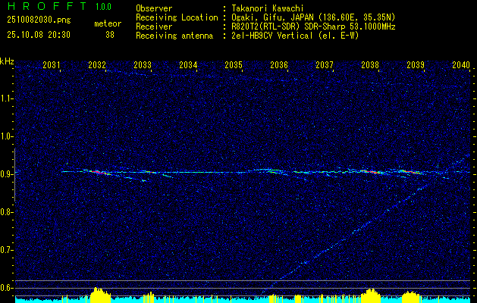Select the 2035 time axis label
Screen dimensions: 477x303
(234, 65)
